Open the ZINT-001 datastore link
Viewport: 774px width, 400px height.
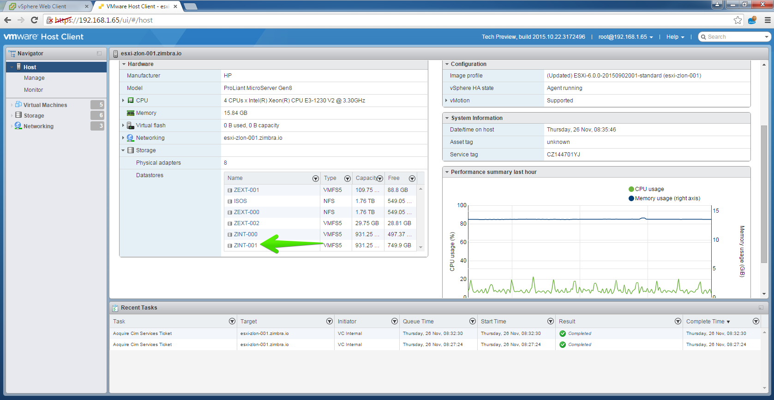246,245
